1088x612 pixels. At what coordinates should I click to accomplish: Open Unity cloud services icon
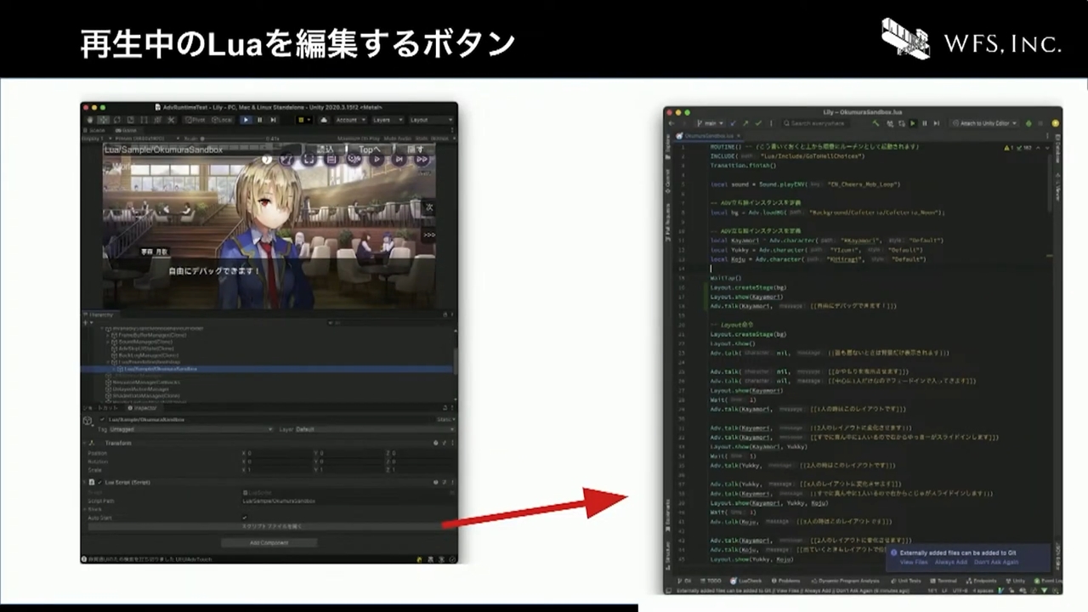click(323, 120)
